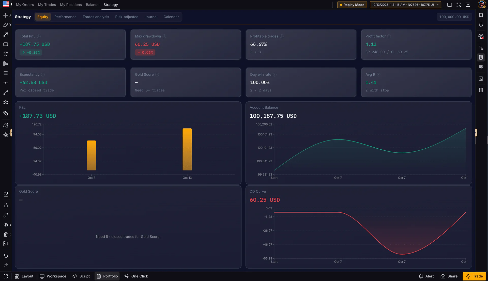Click the Oct 13 P&L bar
The width and height of the screenshot is (488, 281).
pyautogui.click(x=187, y=149)
